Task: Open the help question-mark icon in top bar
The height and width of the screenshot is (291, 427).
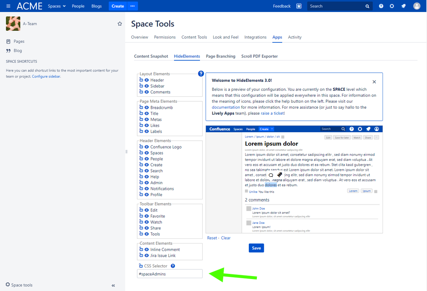Action: 381,6
